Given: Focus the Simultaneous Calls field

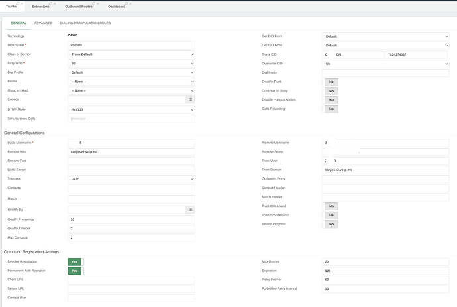Looking at the screenshot, I should pos(131,119).
